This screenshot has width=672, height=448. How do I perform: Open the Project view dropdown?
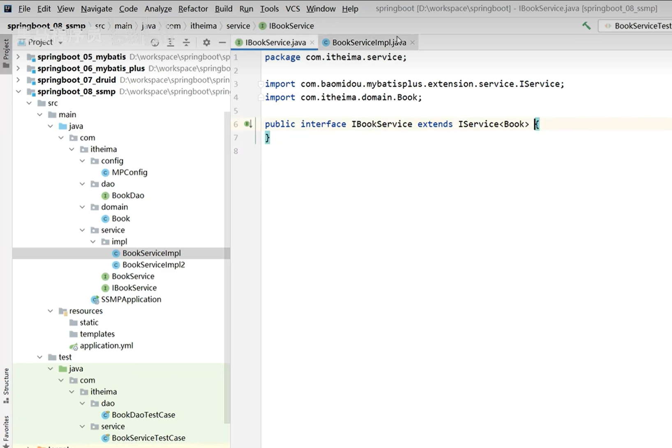[x=60, y=43]
